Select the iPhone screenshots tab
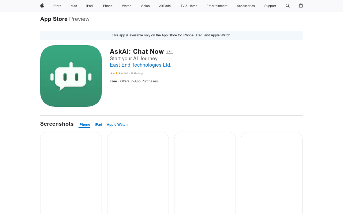This screenshot has width=343, height=214. [x=84, y=124]
